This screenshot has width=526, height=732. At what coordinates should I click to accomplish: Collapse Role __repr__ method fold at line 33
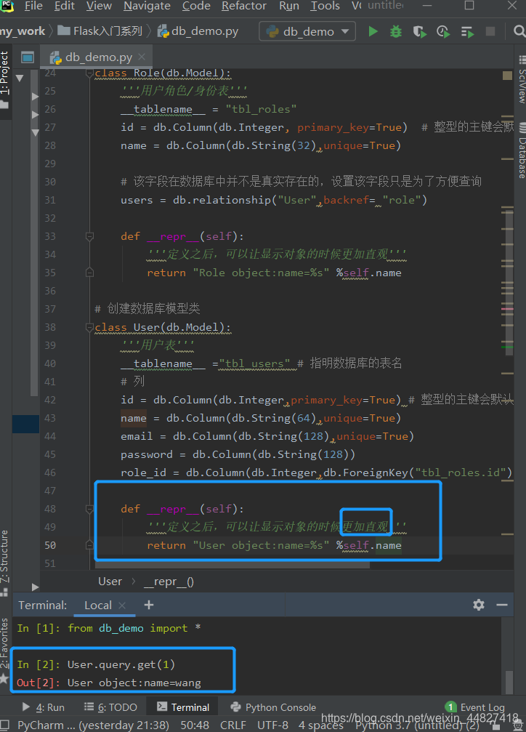tap(89, 237)
